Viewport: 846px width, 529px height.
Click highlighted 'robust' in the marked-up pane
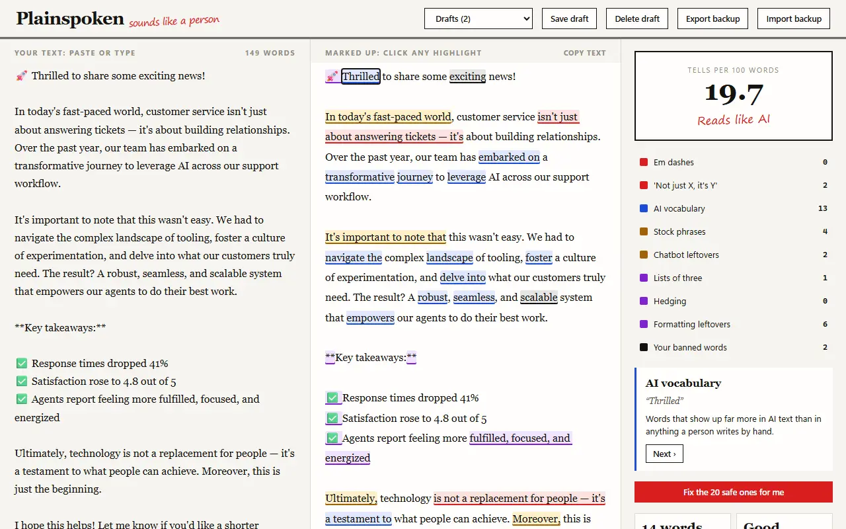[432, 298]
